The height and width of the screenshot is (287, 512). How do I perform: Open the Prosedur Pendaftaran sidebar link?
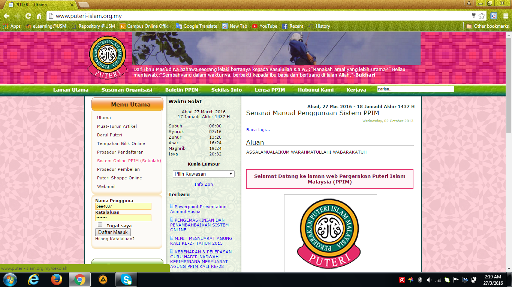120,152
